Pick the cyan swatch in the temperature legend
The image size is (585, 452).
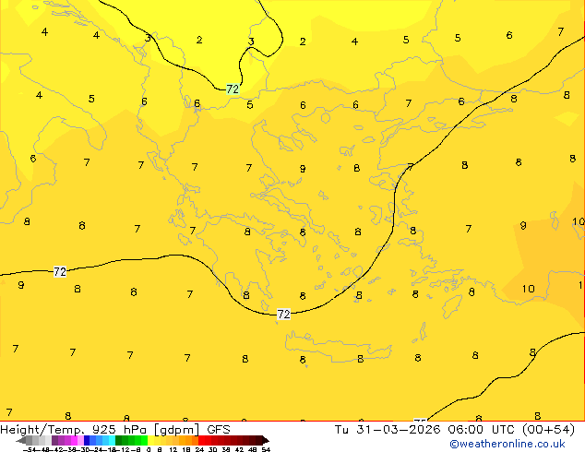coord(112,440)
